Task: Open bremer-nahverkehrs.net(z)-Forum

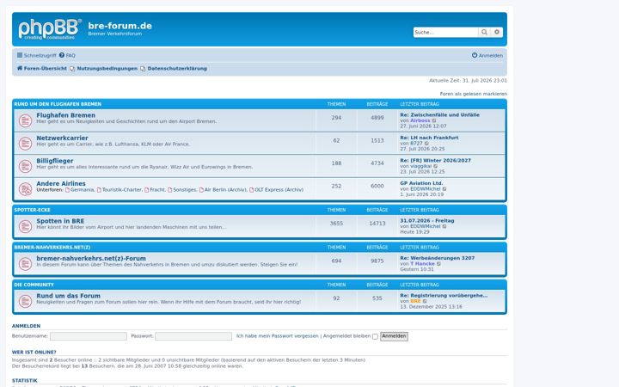Action: (91, 258)
